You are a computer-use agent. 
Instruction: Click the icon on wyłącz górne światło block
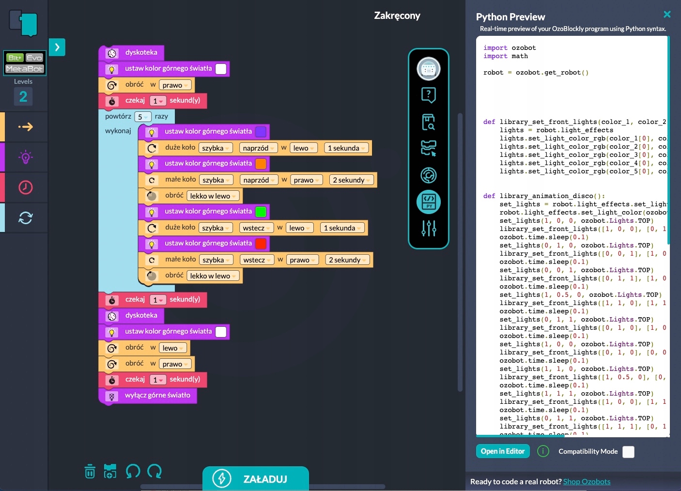click(x=112, y=397)
